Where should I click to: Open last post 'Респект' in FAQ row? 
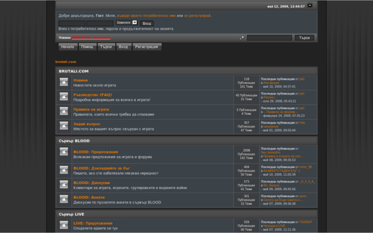click(269, 98)
